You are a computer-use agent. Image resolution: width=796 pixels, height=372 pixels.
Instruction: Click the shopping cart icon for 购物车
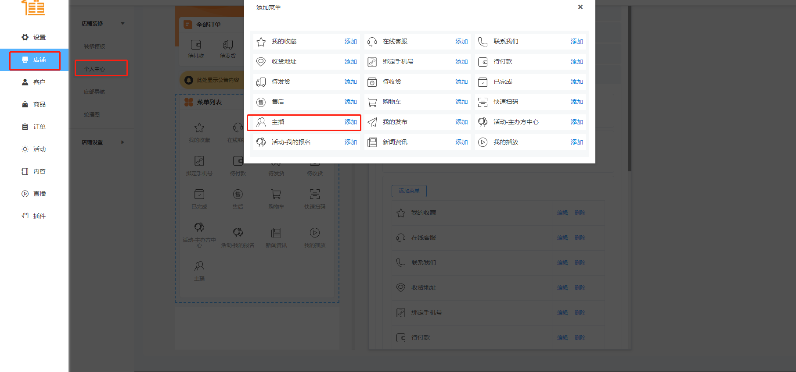(372, 102)
